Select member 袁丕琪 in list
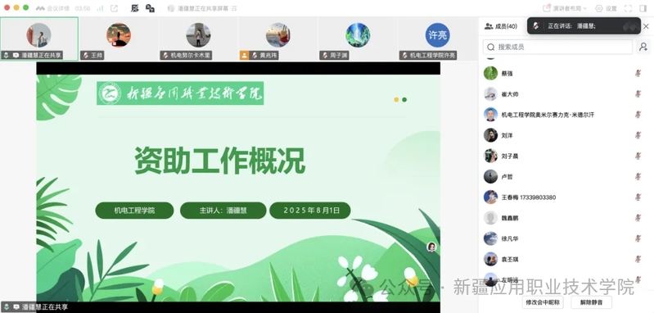The image size is (654, 313). (566, 259)
